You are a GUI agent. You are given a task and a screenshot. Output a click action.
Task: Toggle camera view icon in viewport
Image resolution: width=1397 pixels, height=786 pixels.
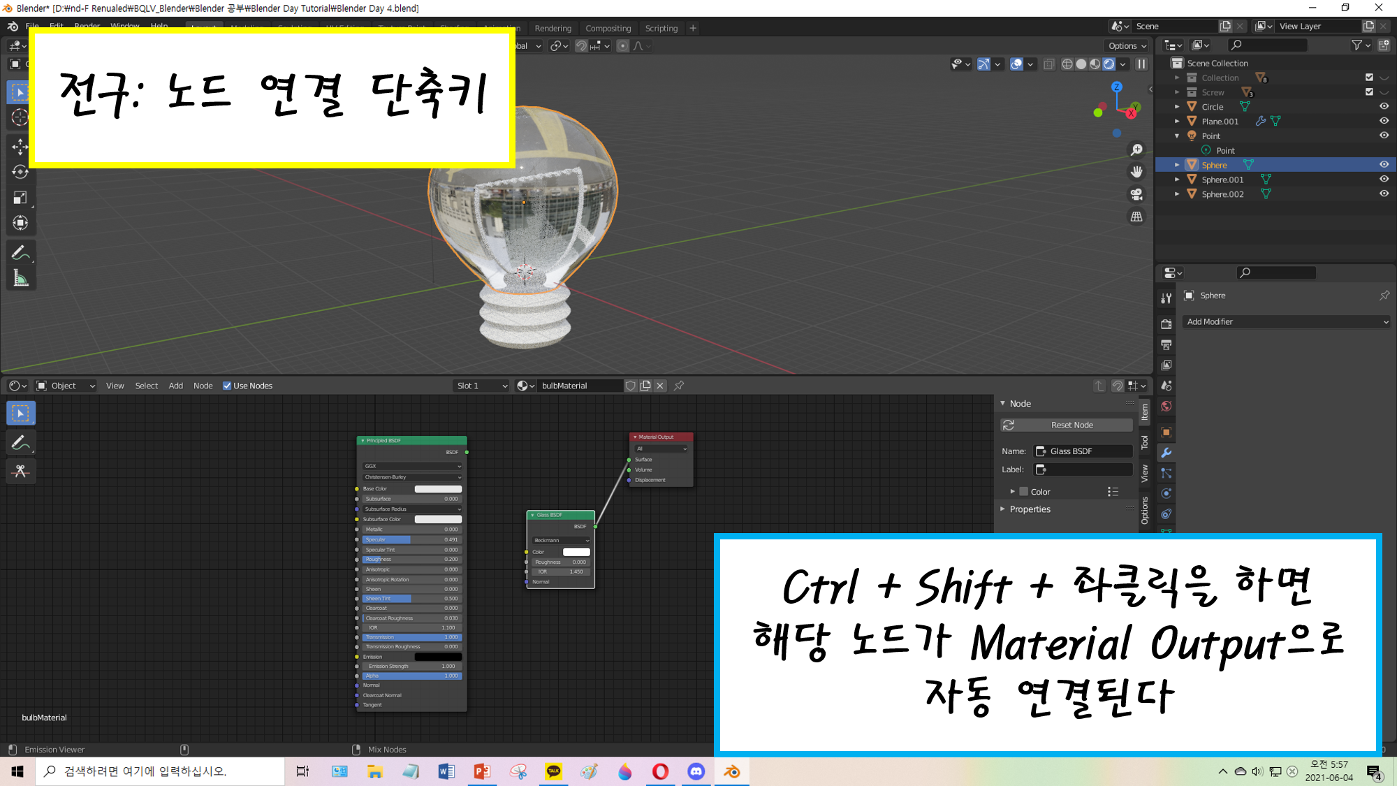click(x=1136, y=194)
